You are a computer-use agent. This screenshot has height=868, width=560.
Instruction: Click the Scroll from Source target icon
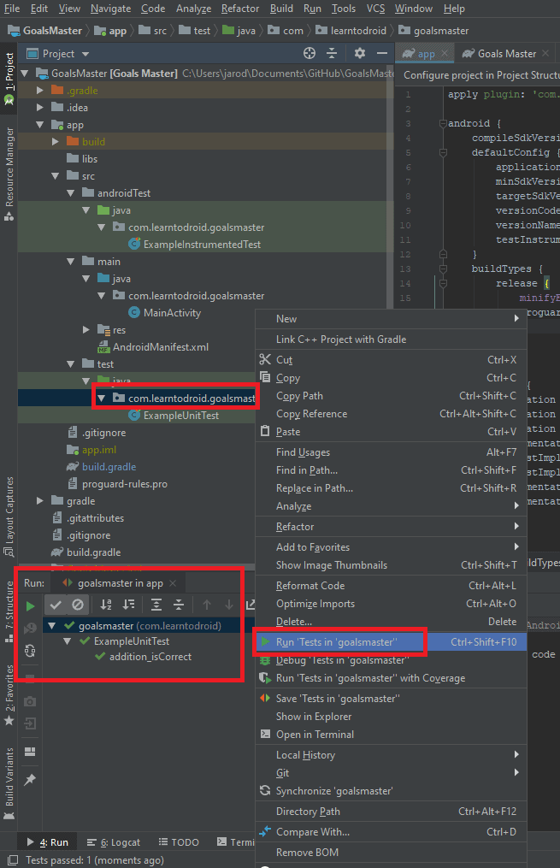(309, 53)
